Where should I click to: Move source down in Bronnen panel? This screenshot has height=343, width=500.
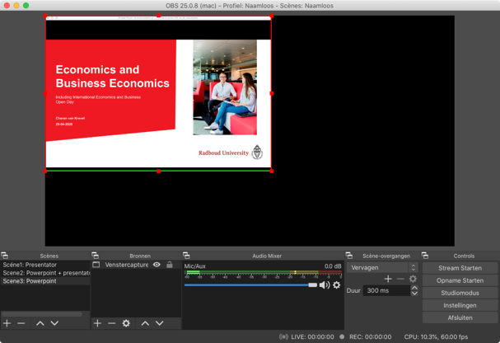[160, 323]
